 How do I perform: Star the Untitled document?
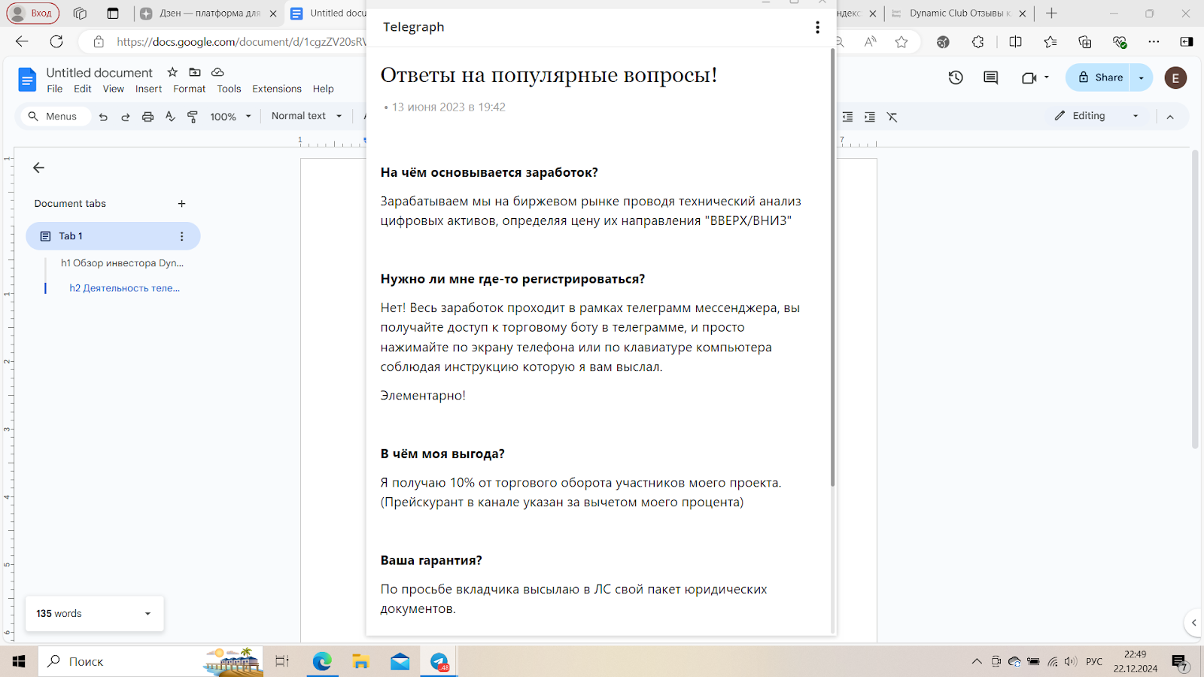coord(172,72)
